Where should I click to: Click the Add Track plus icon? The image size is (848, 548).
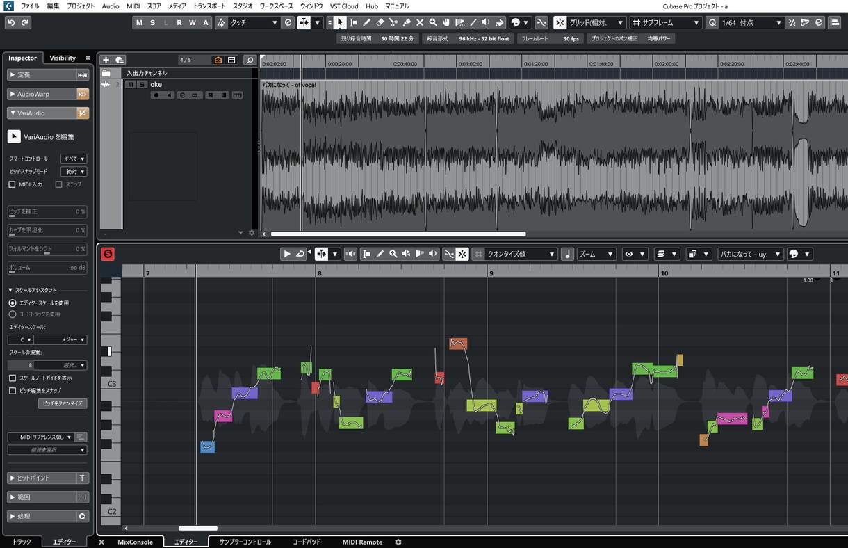[106, 60]
